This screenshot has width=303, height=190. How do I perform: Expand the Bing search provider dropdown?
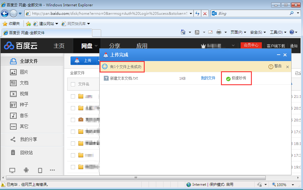(x=298, y=13)
